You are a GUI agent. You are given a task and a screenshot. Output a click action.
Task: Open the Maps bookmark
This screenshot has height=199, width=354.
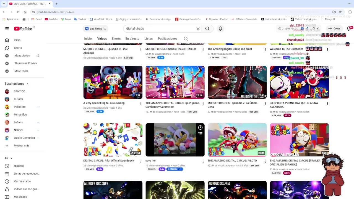pyautogui.click(x=66, y=19)
